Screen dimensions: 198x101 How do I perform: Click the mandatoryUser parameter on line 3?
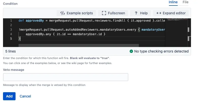pyautogui.click(x=153, y=30)
